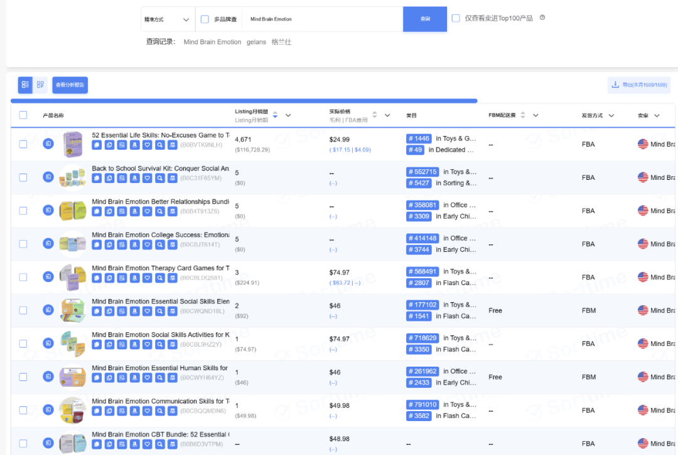
Task: Expand the FBM shipping fee column dropdown
Action: [x=535, y=115]
